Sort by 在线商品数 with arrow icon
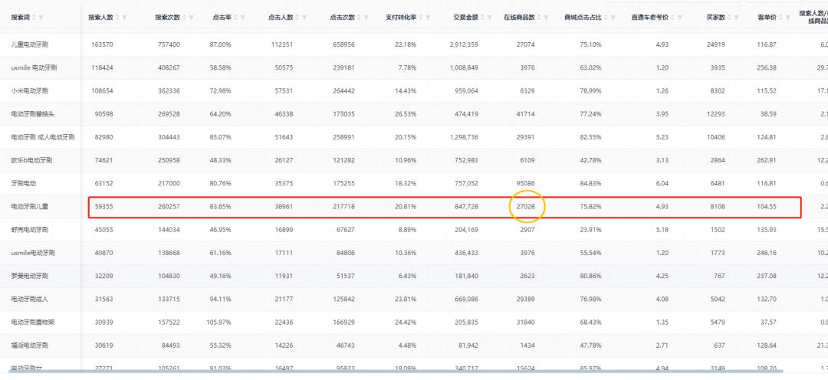The width and height of the screenshot is (828, 380). (x=539, y=18)
